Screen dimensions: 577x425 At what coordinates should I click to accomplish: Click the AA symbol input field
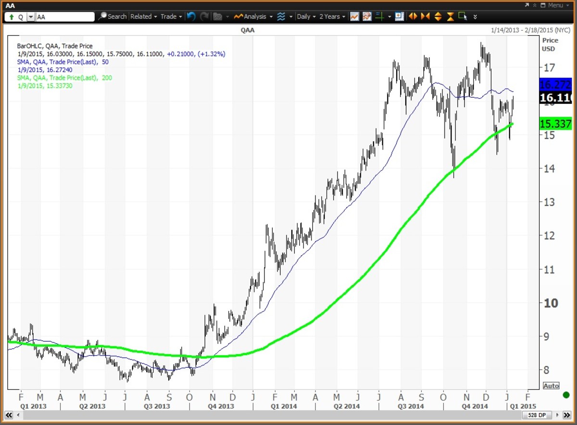[x=65, y=16]
